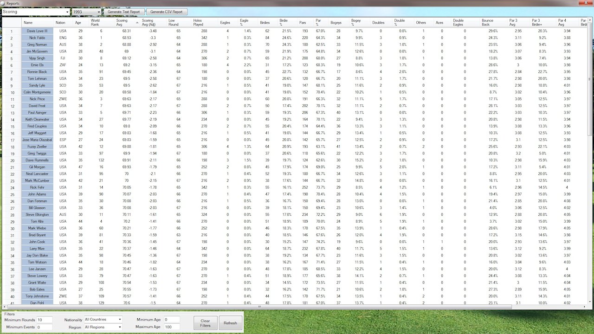The image size is (594, 334).
Task: Select player Greg Norman
Action: (x=38, y=45)
